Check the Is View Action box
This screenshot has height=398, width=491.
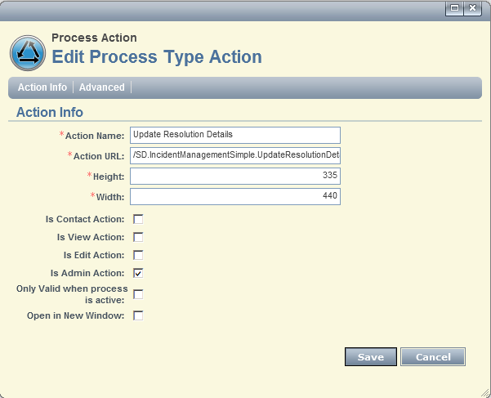click(138, 237)
